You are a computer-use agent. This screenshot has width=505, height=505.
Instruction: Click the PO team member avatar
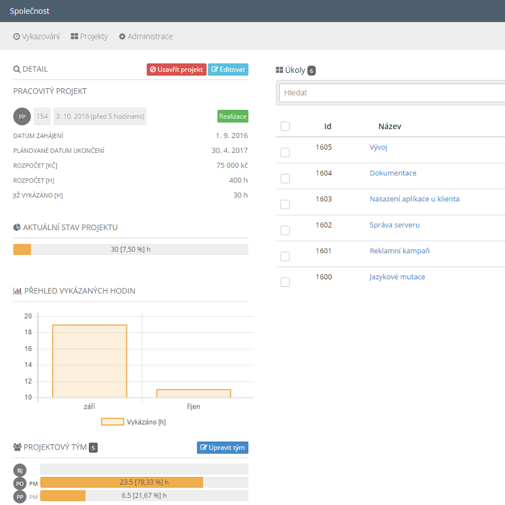click(x=20, y=483)
